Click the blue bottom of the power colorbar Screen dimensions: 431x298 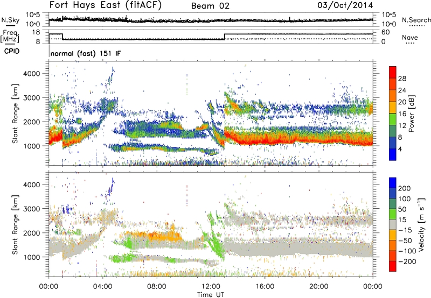pyautogui.click(x=393, y=154)
